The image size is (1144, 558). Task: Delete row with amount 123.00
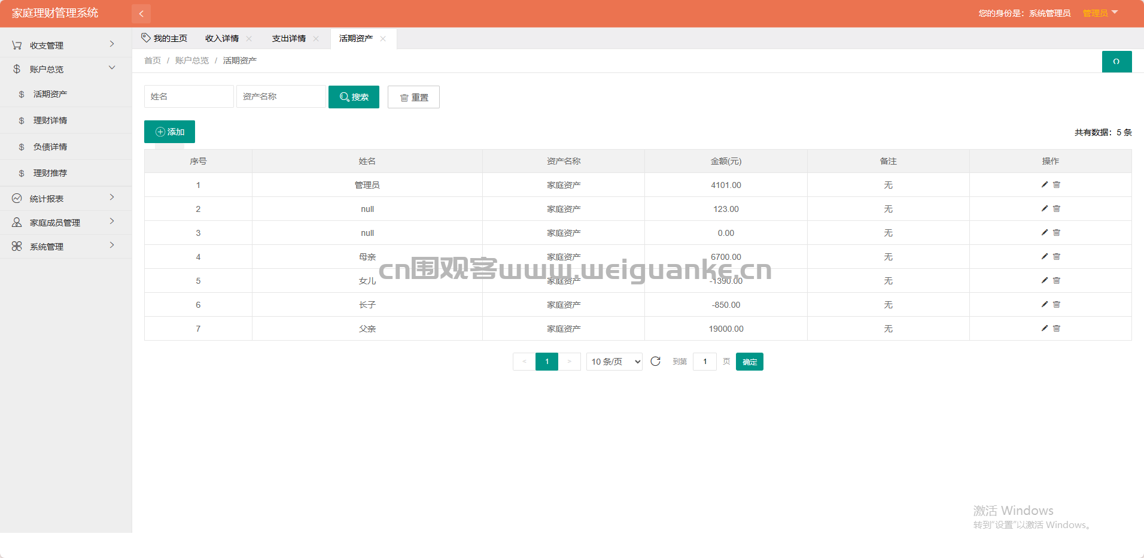pos(1057,208)
